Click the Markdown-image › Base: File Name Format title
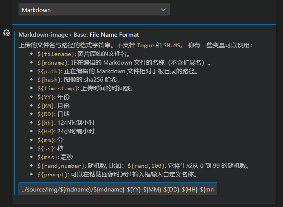 point(79,35)
